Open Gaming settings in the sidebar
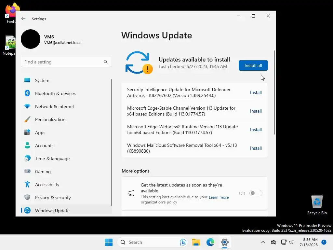333x250 pixels. coord(66,171)
